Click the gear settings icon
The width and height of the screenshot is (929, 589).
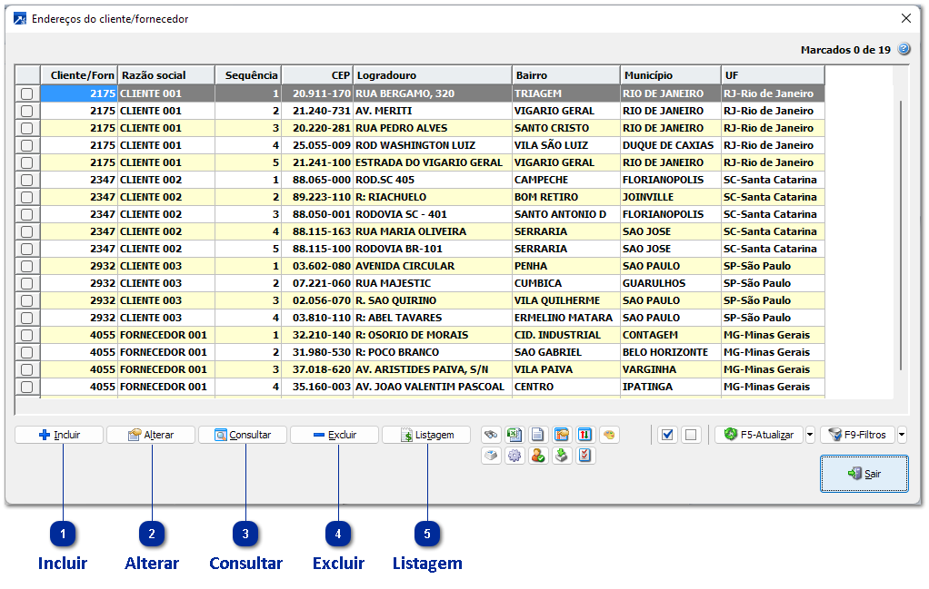pos(514,456)
